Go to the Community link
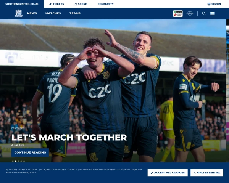The width and height of the screenshot is (229, 183). (x=106, y=4)
